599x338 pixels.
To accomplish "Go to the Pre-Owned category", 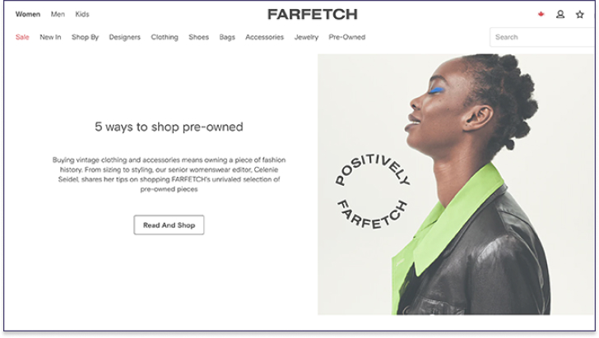I will 347,37.
